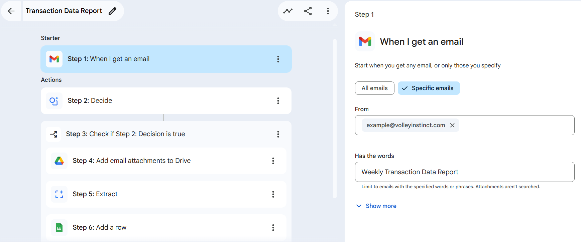Remove example@volleyinstinct.com sender chip
The width and height of the screenshot is (581, 242).
pyautogui.click(x=452, y=125)
